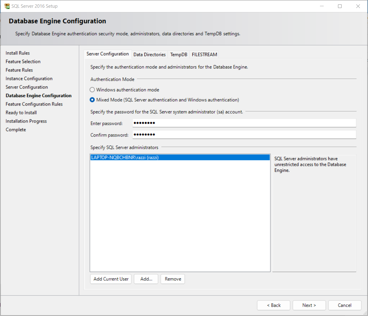Click Server Configuration in the left step list
368x316 pixels.
pos(27,87)
